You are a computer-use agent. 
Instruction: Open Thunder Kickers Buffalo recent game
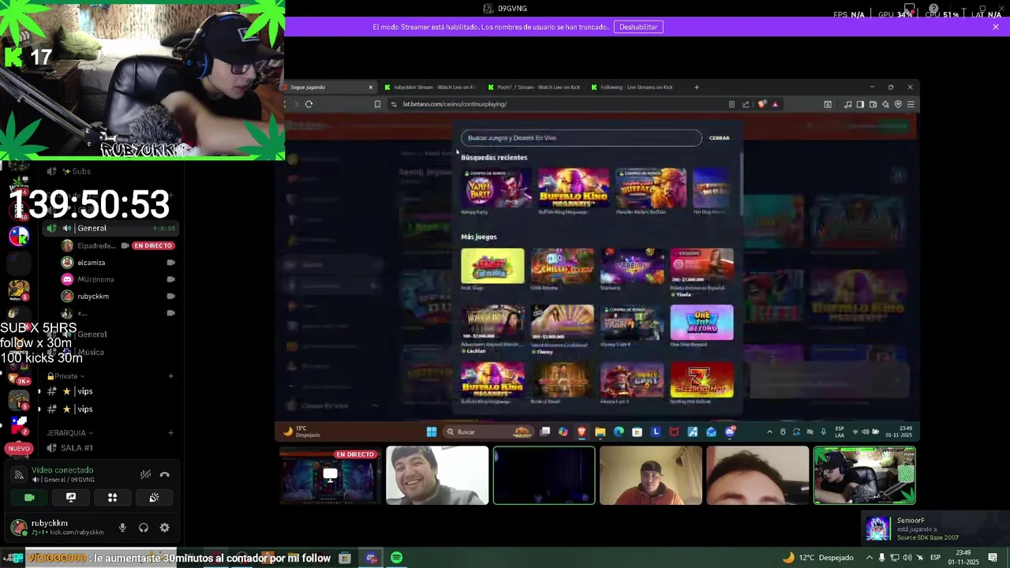(x=651, y=188)
